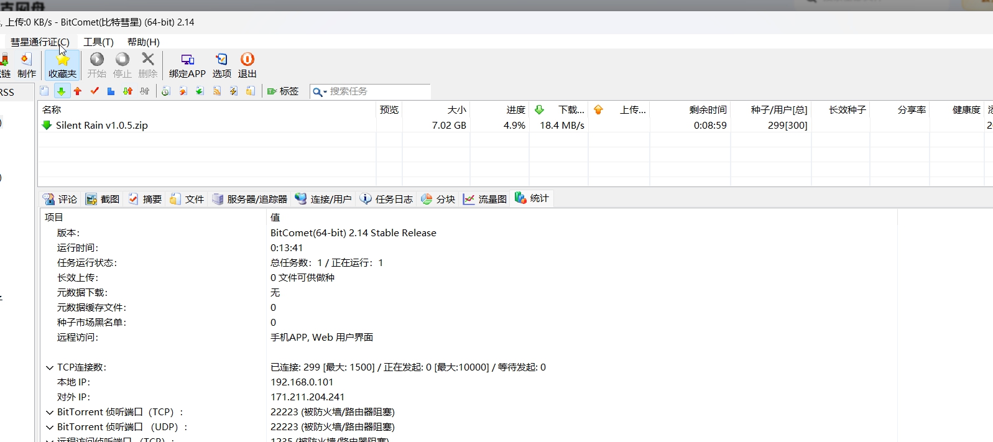Open the 标签 tags button
Image resolution: width=993 pixels, height=442 pixels.
[x=283, y=91]
